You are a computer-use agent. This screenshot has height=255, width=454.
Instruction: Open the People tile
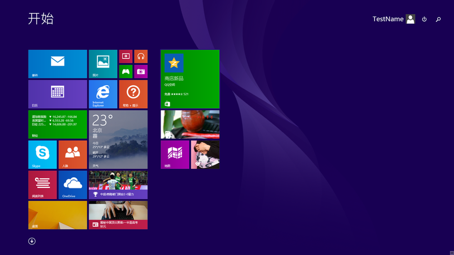point(73,155)
